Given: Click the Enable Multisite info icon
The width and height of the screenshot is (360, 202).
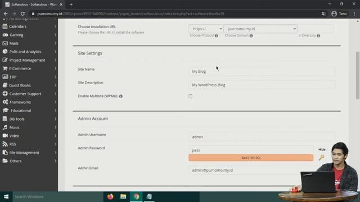Looking at the screenshot, I should [121, 96].
